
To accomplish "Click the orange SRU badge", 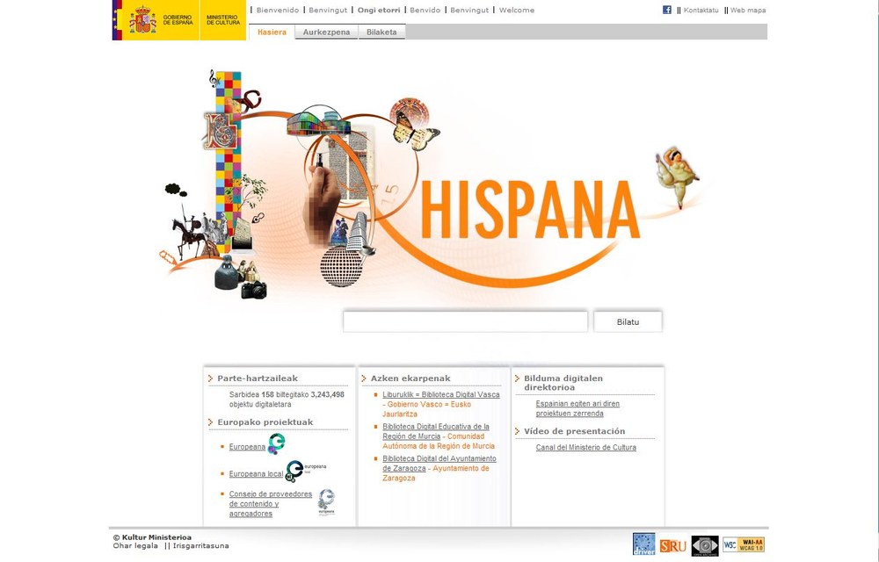I will click(672, 545).
